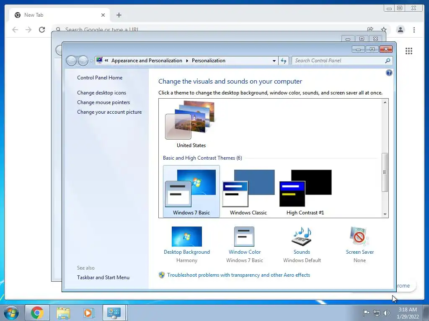Open a new Chrome tab with plus
The width and height of the screenshot is (429, 321).
[x=119, y=15]
